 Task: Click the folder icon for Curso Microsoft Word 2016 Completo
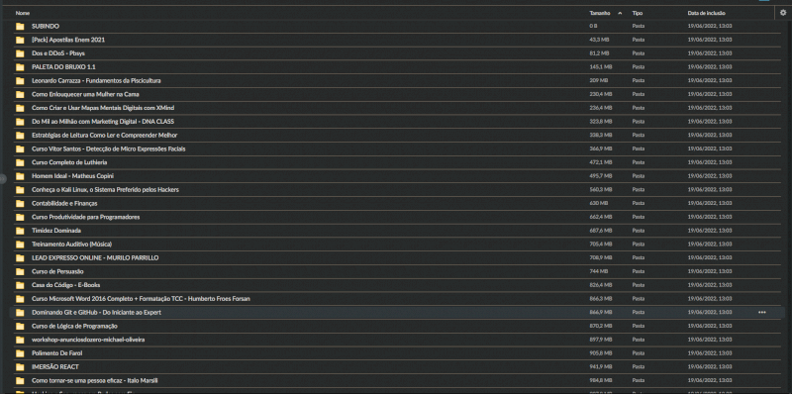(20, 299)
